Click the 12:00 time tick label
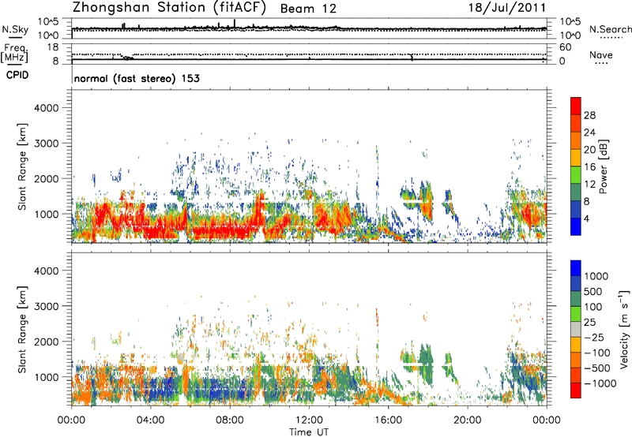This screenshot has width=632, height=437. click(309, 420)
